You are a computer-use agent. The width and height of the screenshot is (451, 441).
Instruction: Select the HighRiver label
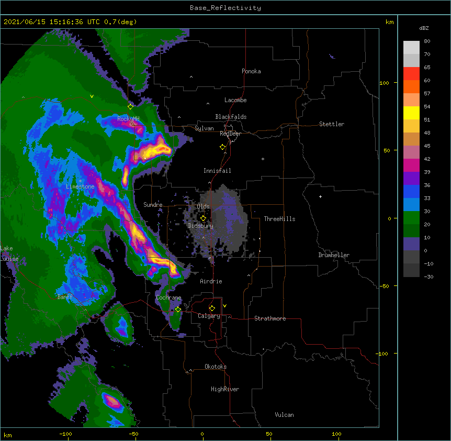(225, 389)
